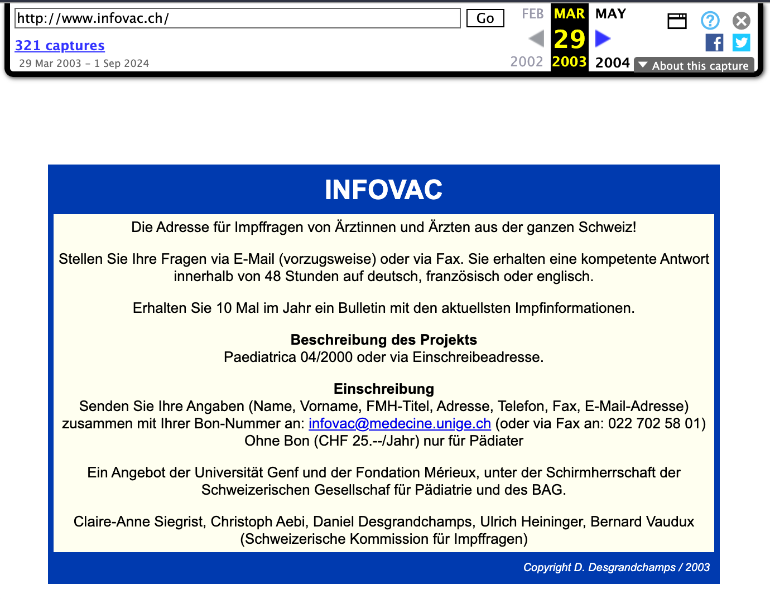This screenshot has height=599, width=770.
Task: Expand the About this capture panel
Action: click(694, 65)
